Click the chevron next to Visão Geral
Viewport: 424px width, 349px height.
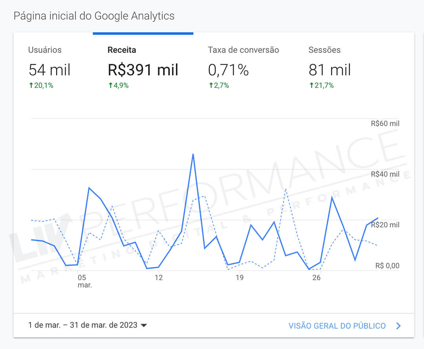point(398,326)
